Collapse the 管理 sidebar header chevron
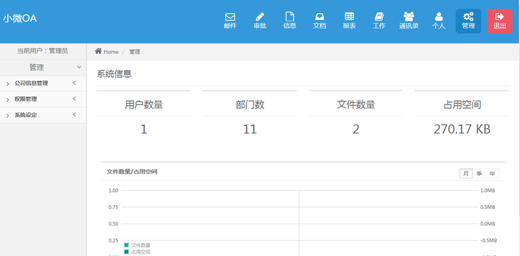 (79, 68)
